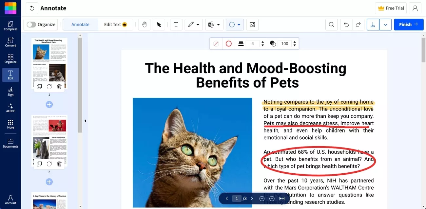The image size is (426, 209).
Task: Select the text highlight tool
Action: [x=211, y=25]
